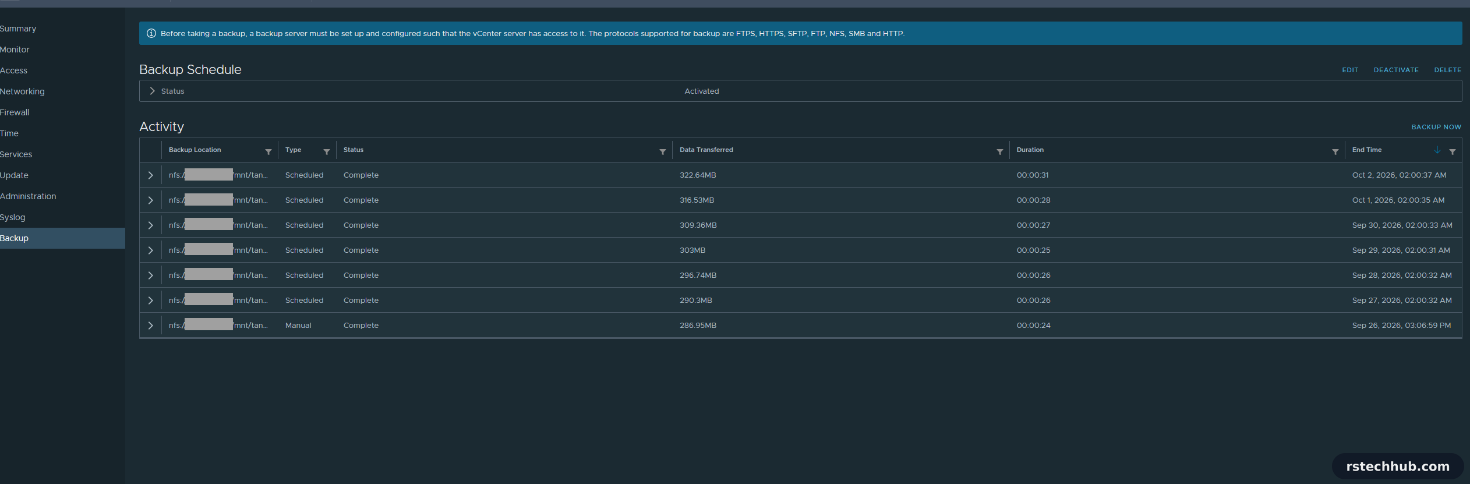Filter the Data Transferred column
The image size is (1470, 484).
point(1000,151)
